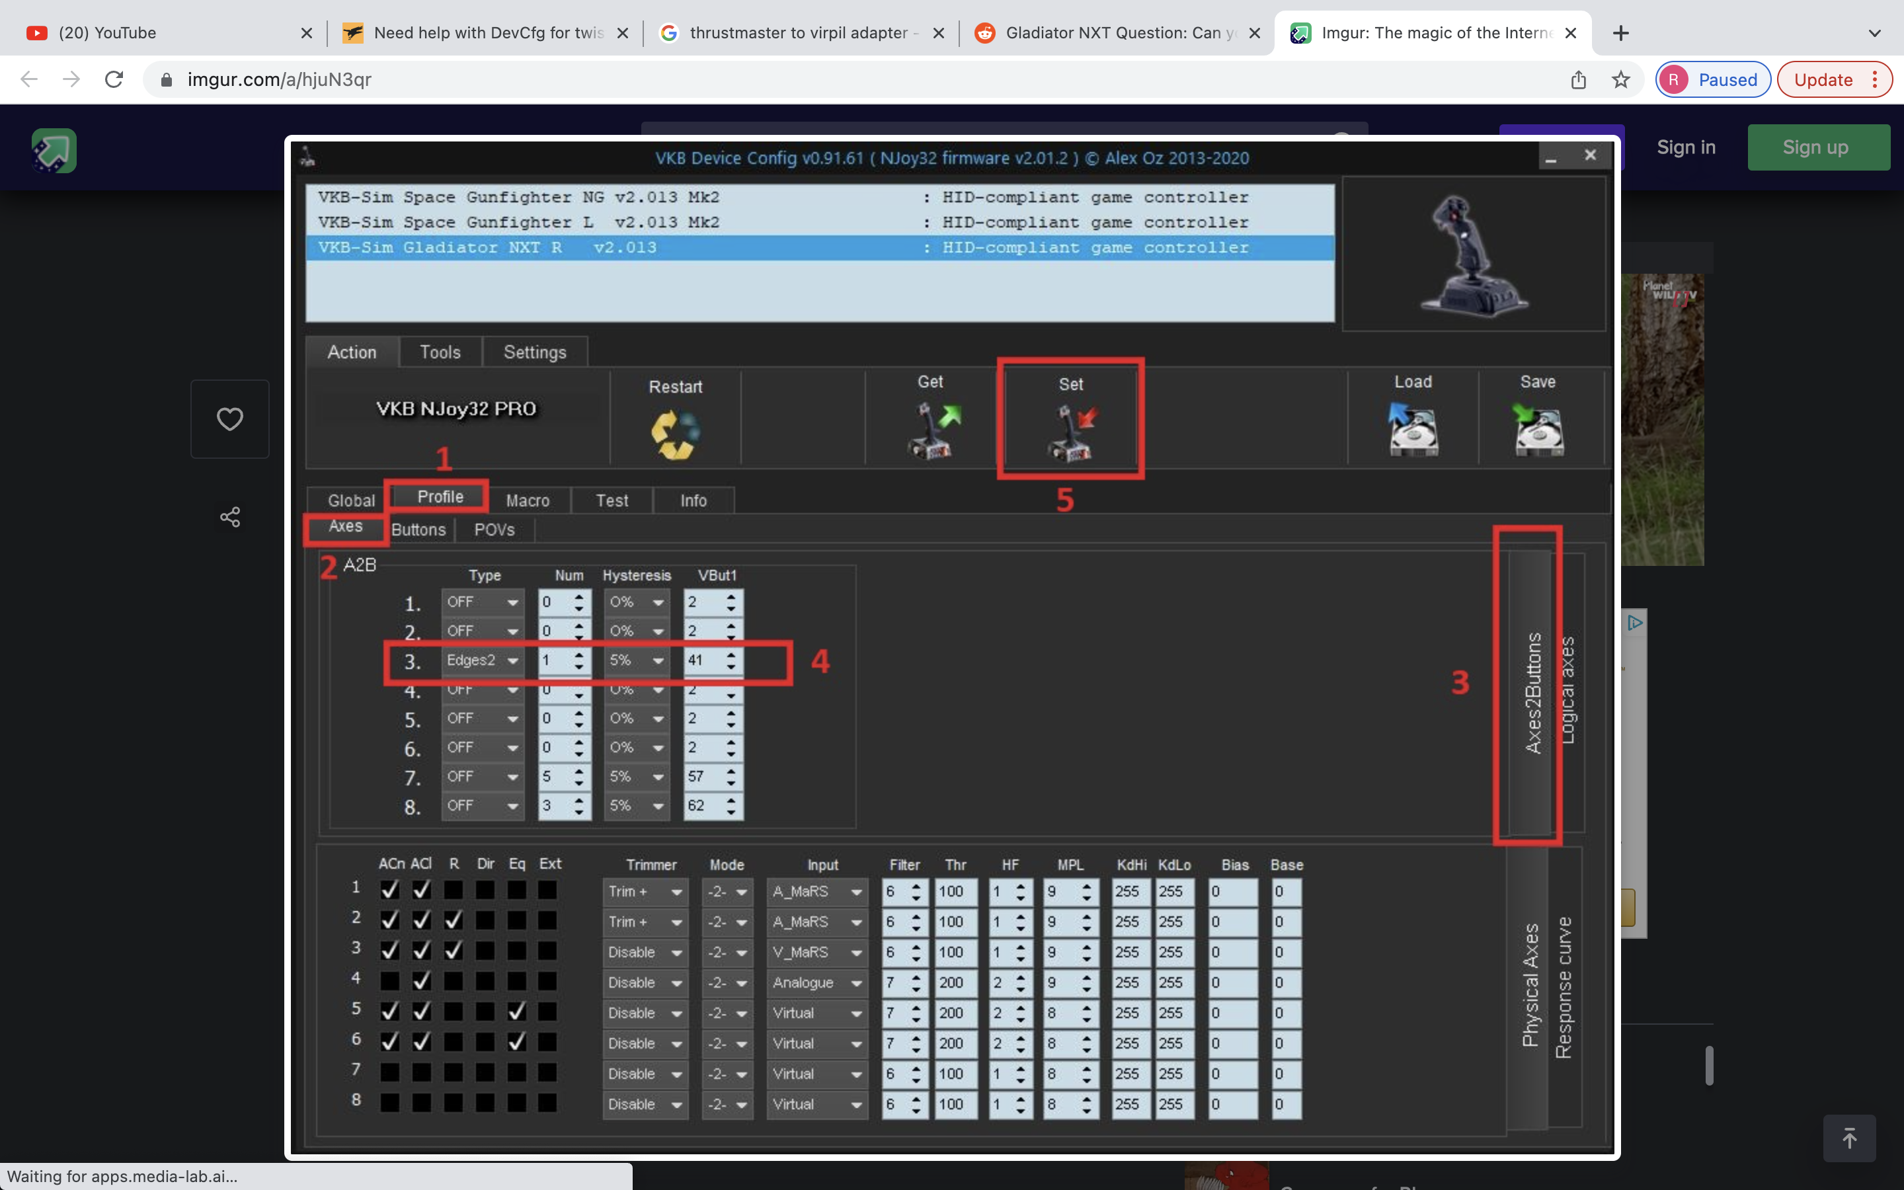Close the lightbox image with X
Viewport: 1904px width, 1190px height.
pyautogui.click(x=1590, y=155)
